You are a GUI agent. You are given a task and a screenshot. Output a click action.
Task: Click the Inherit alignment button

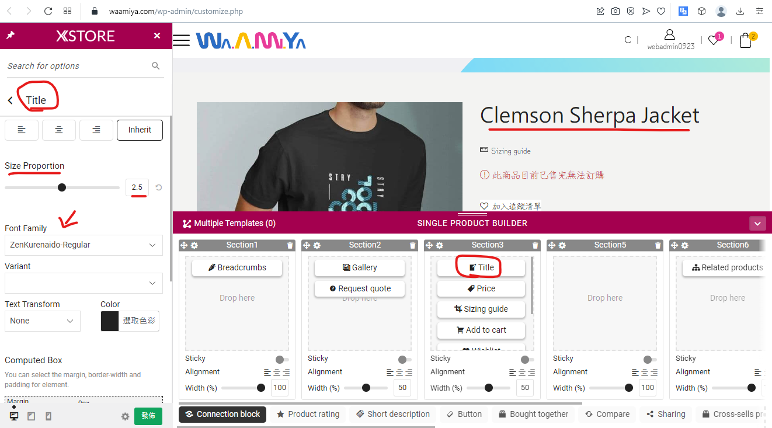[140, 130]
